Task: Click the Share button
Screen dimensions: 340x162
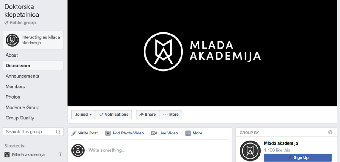Action: point(148,115)
